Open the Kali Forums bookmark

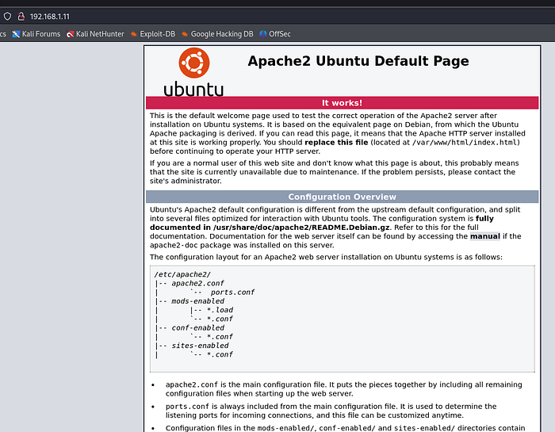point(36,34)
